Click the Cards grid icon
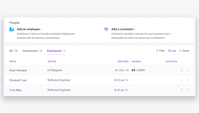This screenshot has height=113, width=199. tap(180, 51)
